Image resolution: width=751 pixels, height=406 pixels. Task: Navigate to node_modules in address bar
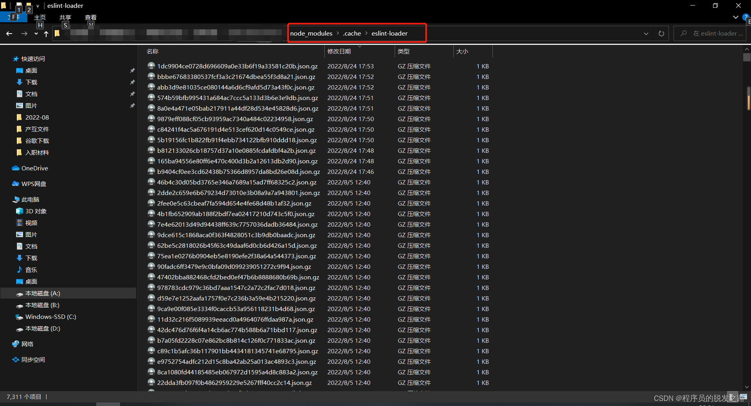click(311, 33)
